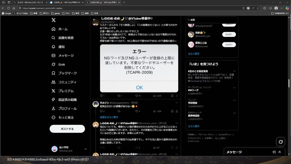Open ネルソン's profile avatar
This screenshot has height=164, width=291.
95,104
